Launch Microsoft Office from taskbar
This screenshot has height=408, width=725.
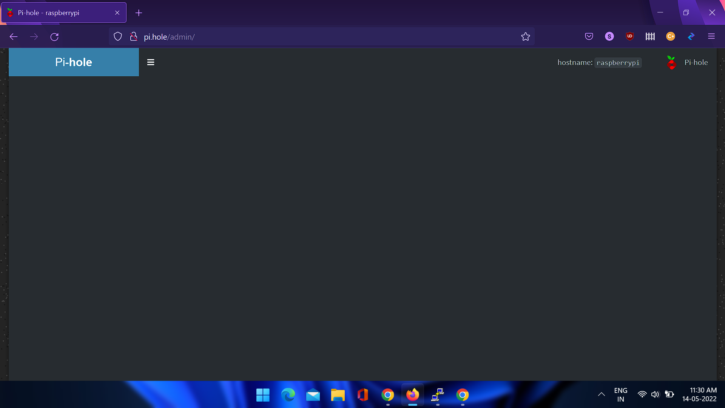point(362,395)
